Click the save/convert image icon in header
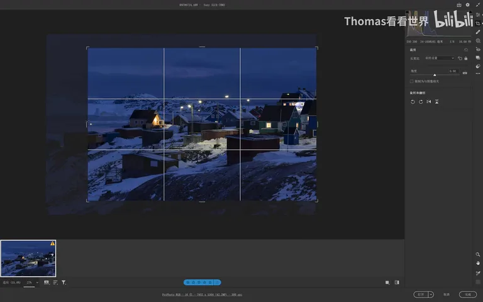483x302 pixels. (459, 5)
